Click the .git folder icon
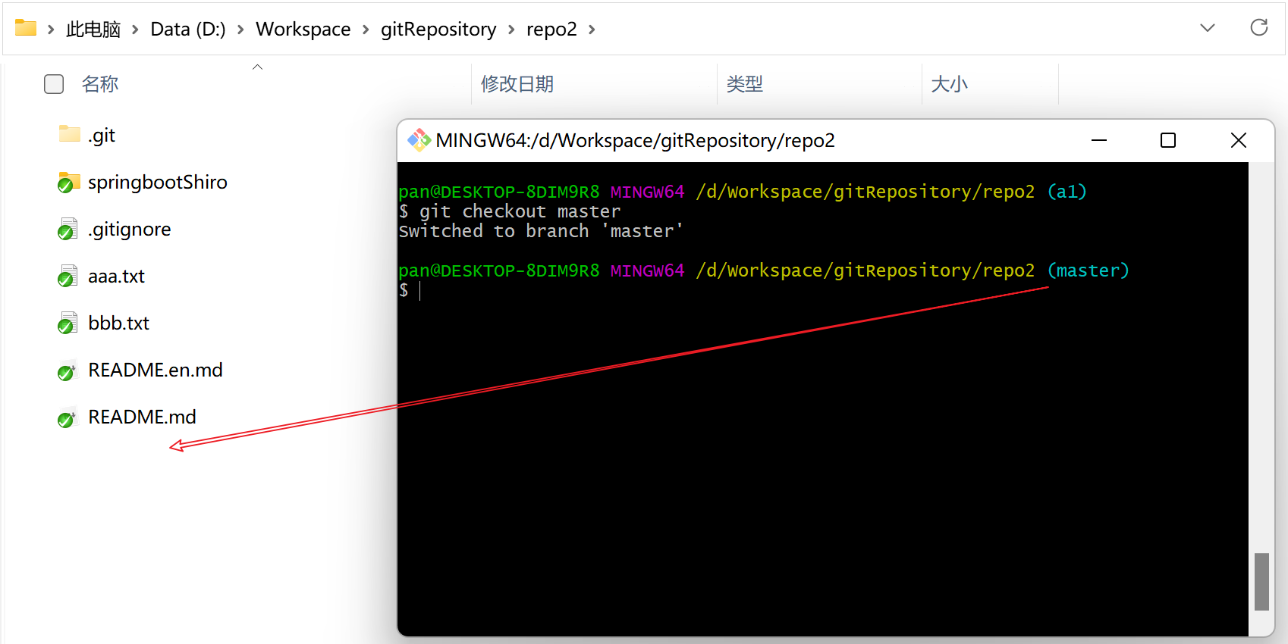Screen dimensions: 1288x644 69,135
